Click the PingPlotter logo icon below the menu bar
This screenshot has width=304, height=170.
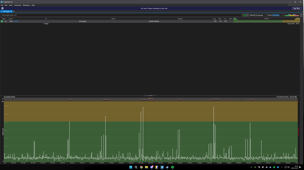point(2,8)
